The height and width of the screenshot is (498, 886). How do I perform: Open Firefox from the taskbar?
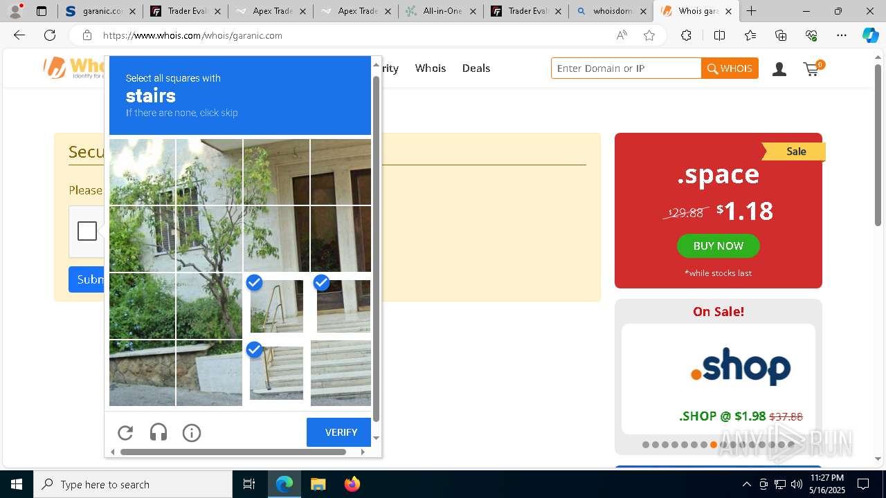pyautogui.click(x=352, y=484)
